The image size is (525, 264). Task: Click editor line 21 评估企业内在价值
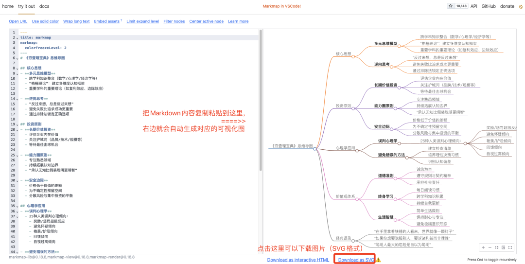pos(44,135)
